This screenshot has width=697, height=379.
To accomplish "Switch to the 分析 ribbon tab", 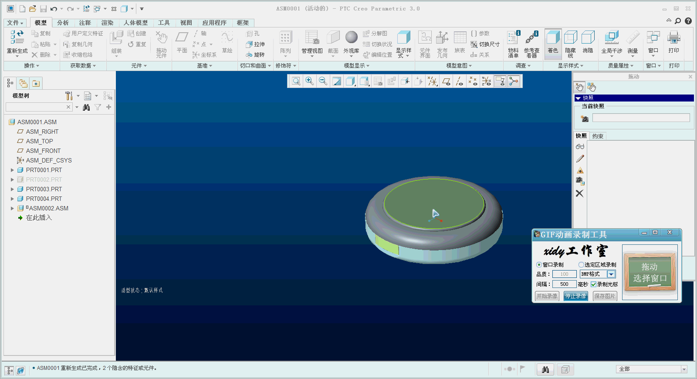I will click(63, 23).
